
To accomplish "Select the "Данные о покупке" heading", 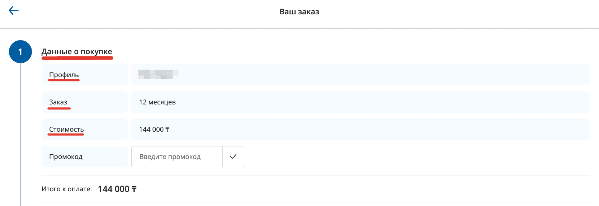I will 77,52.
